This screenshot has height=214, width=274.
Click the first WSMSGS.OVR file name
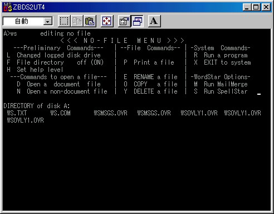coord(110,113)
